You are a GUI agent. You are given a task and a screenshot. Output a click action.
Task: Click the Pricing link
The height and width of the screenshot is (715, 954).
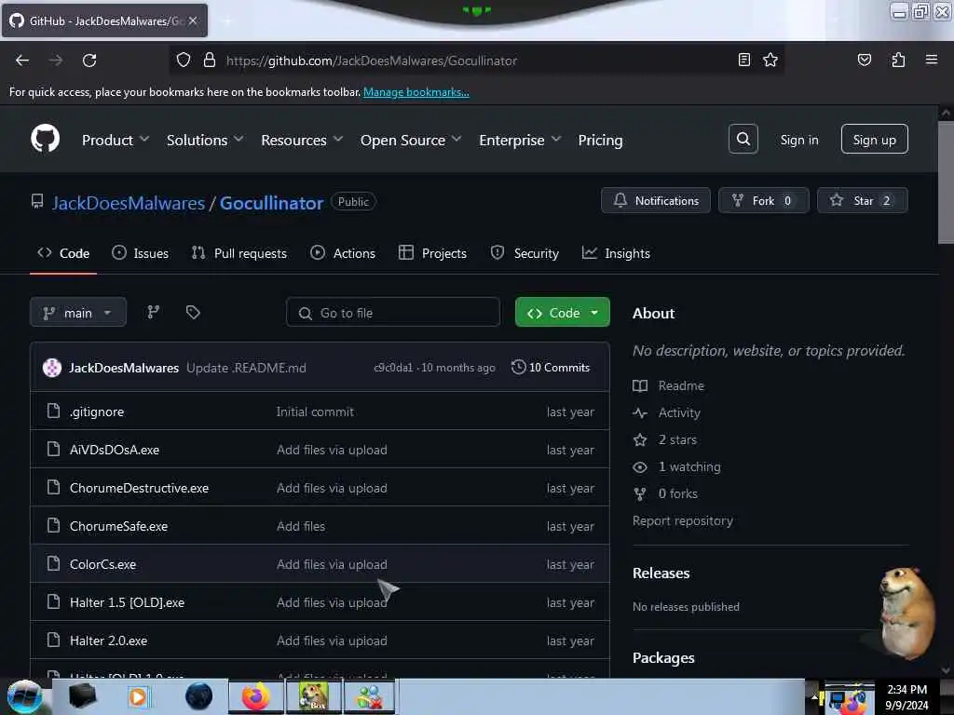[x=601, y=140]
